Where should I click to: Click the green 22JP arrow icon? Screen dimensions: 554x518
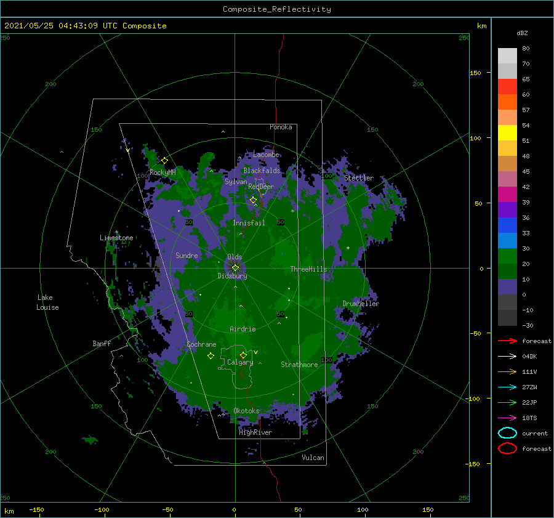[x=507, y=402]
